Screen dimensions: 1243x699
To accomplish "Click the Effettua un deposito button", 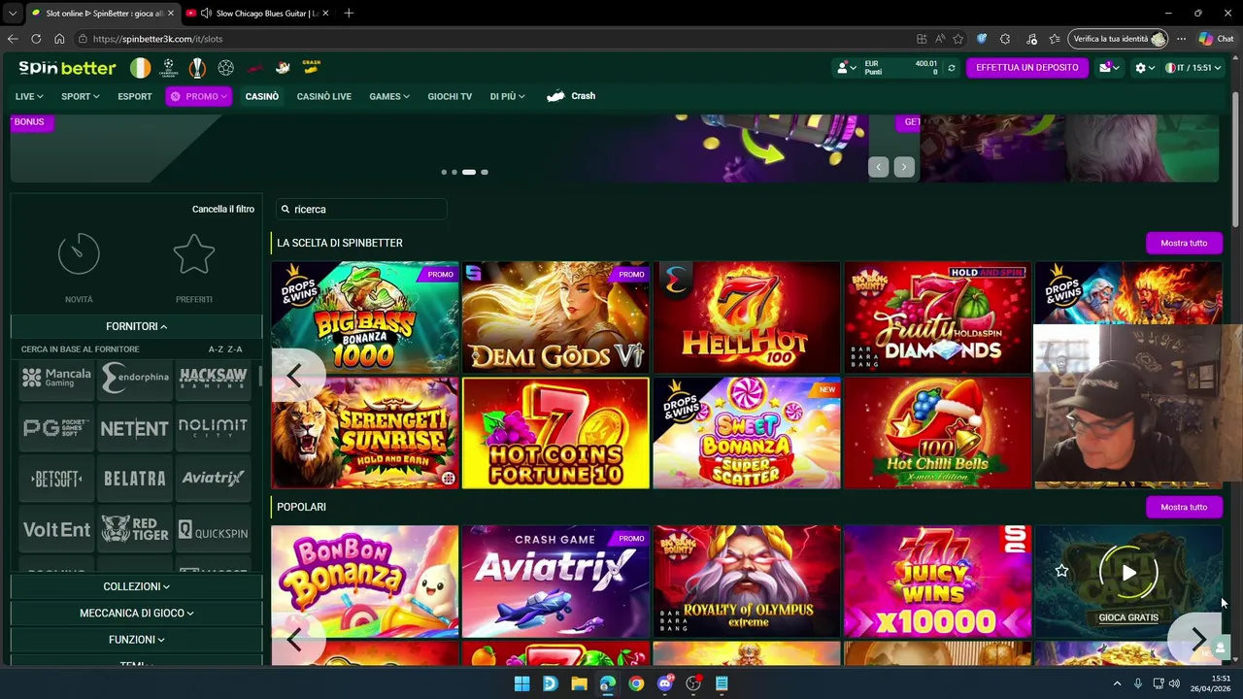I will (1026, 68).
